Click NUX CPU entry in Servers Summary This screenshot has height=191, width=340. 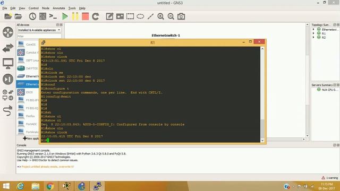[327, 90]
